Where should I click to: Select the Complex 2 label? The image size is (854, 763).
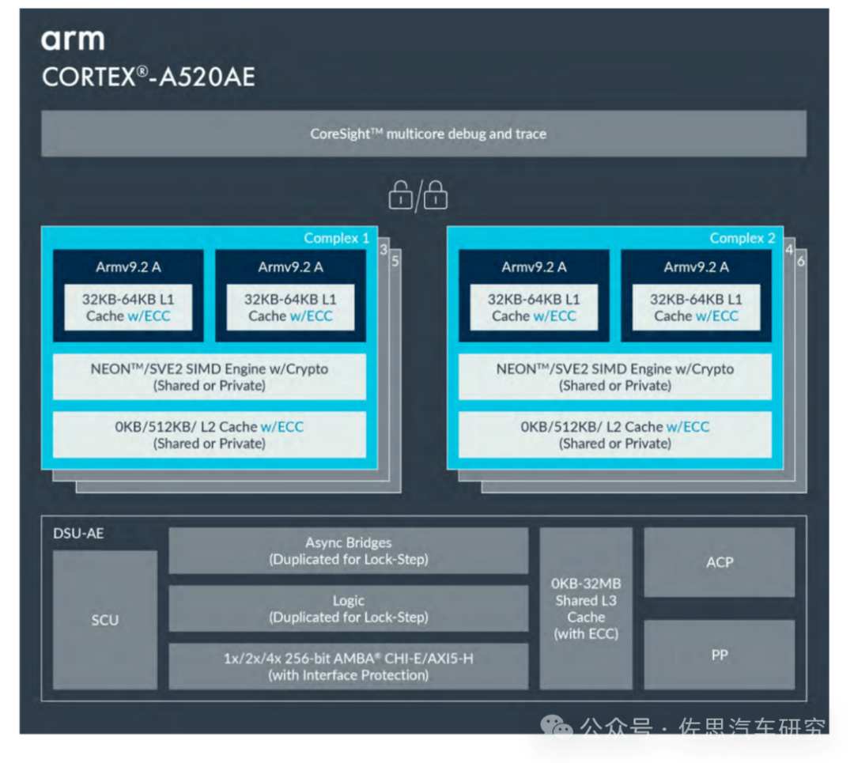tap(742, 238)
